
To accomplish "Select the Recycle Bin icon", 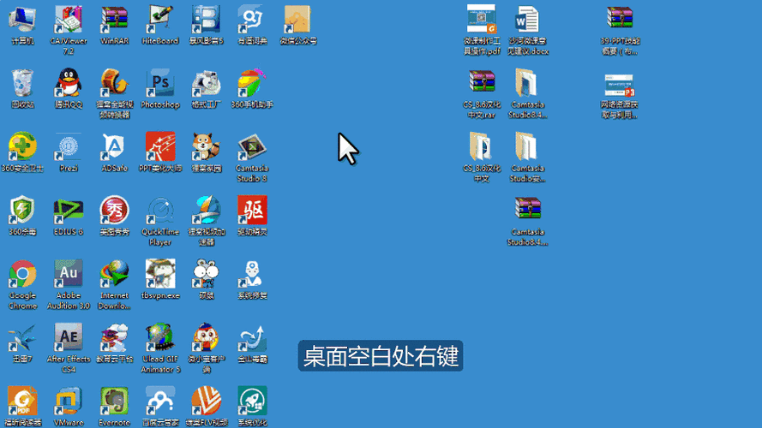I will click(22, 83).
